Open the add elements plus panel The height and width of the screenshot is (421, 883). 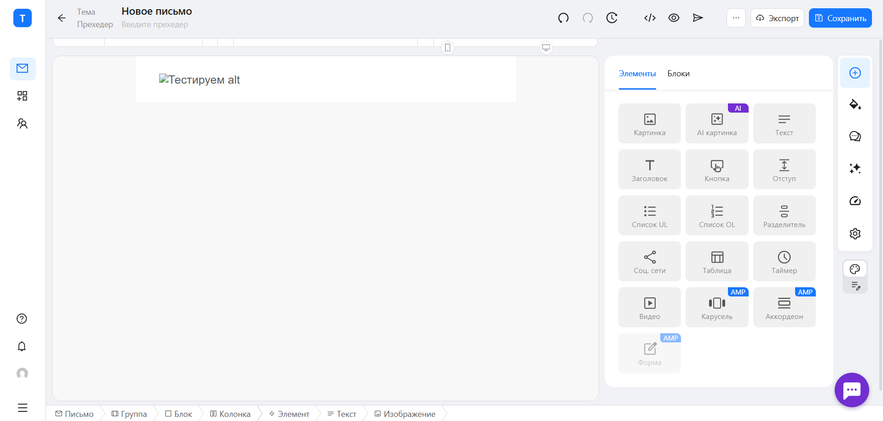point(855,73)
